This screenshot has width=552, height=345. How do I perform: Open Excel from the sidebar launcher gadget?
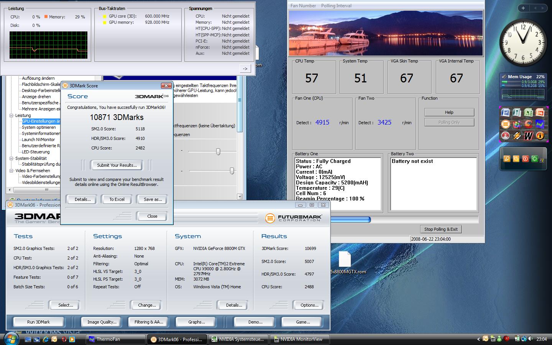(528, 112)
